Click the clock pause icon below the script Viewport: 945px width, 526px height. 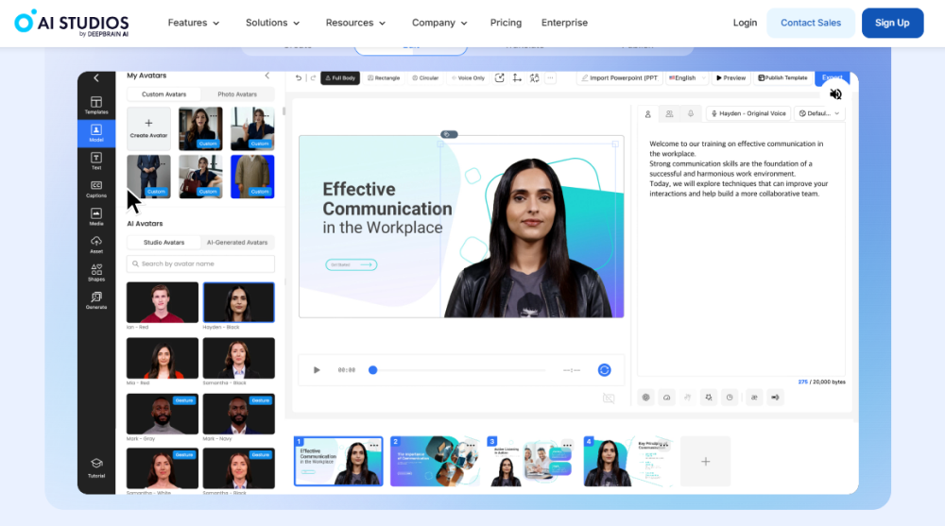pos(730,397)
